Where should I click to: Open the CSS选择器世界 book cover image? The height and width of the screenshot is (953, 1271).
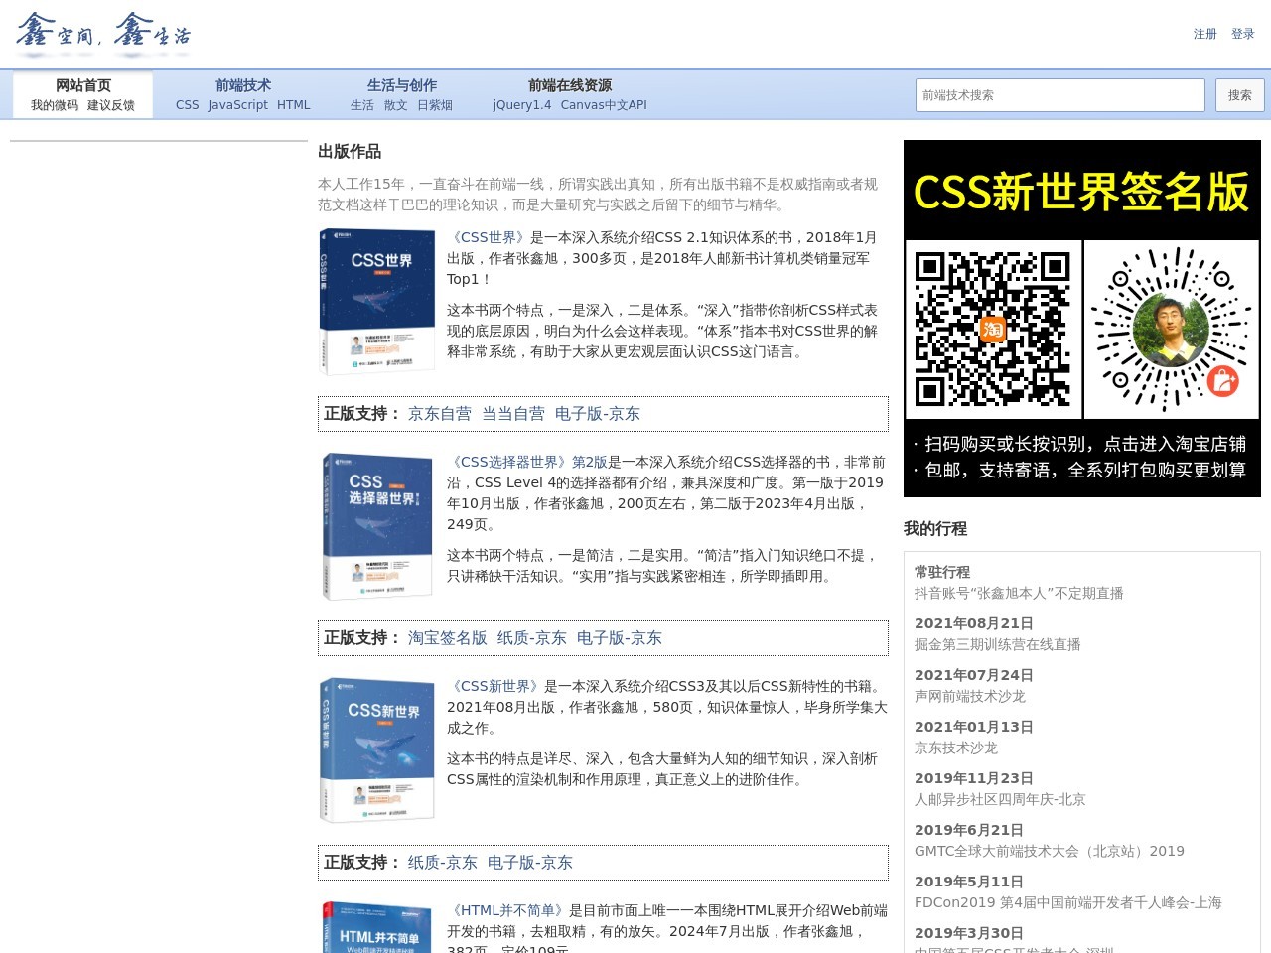tap(377, 526)
